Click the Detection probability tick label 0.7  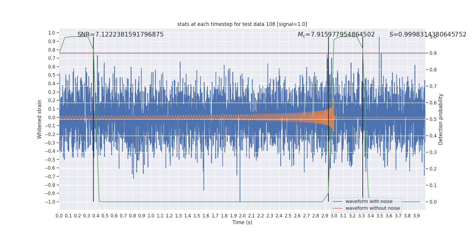click(433, 86)
